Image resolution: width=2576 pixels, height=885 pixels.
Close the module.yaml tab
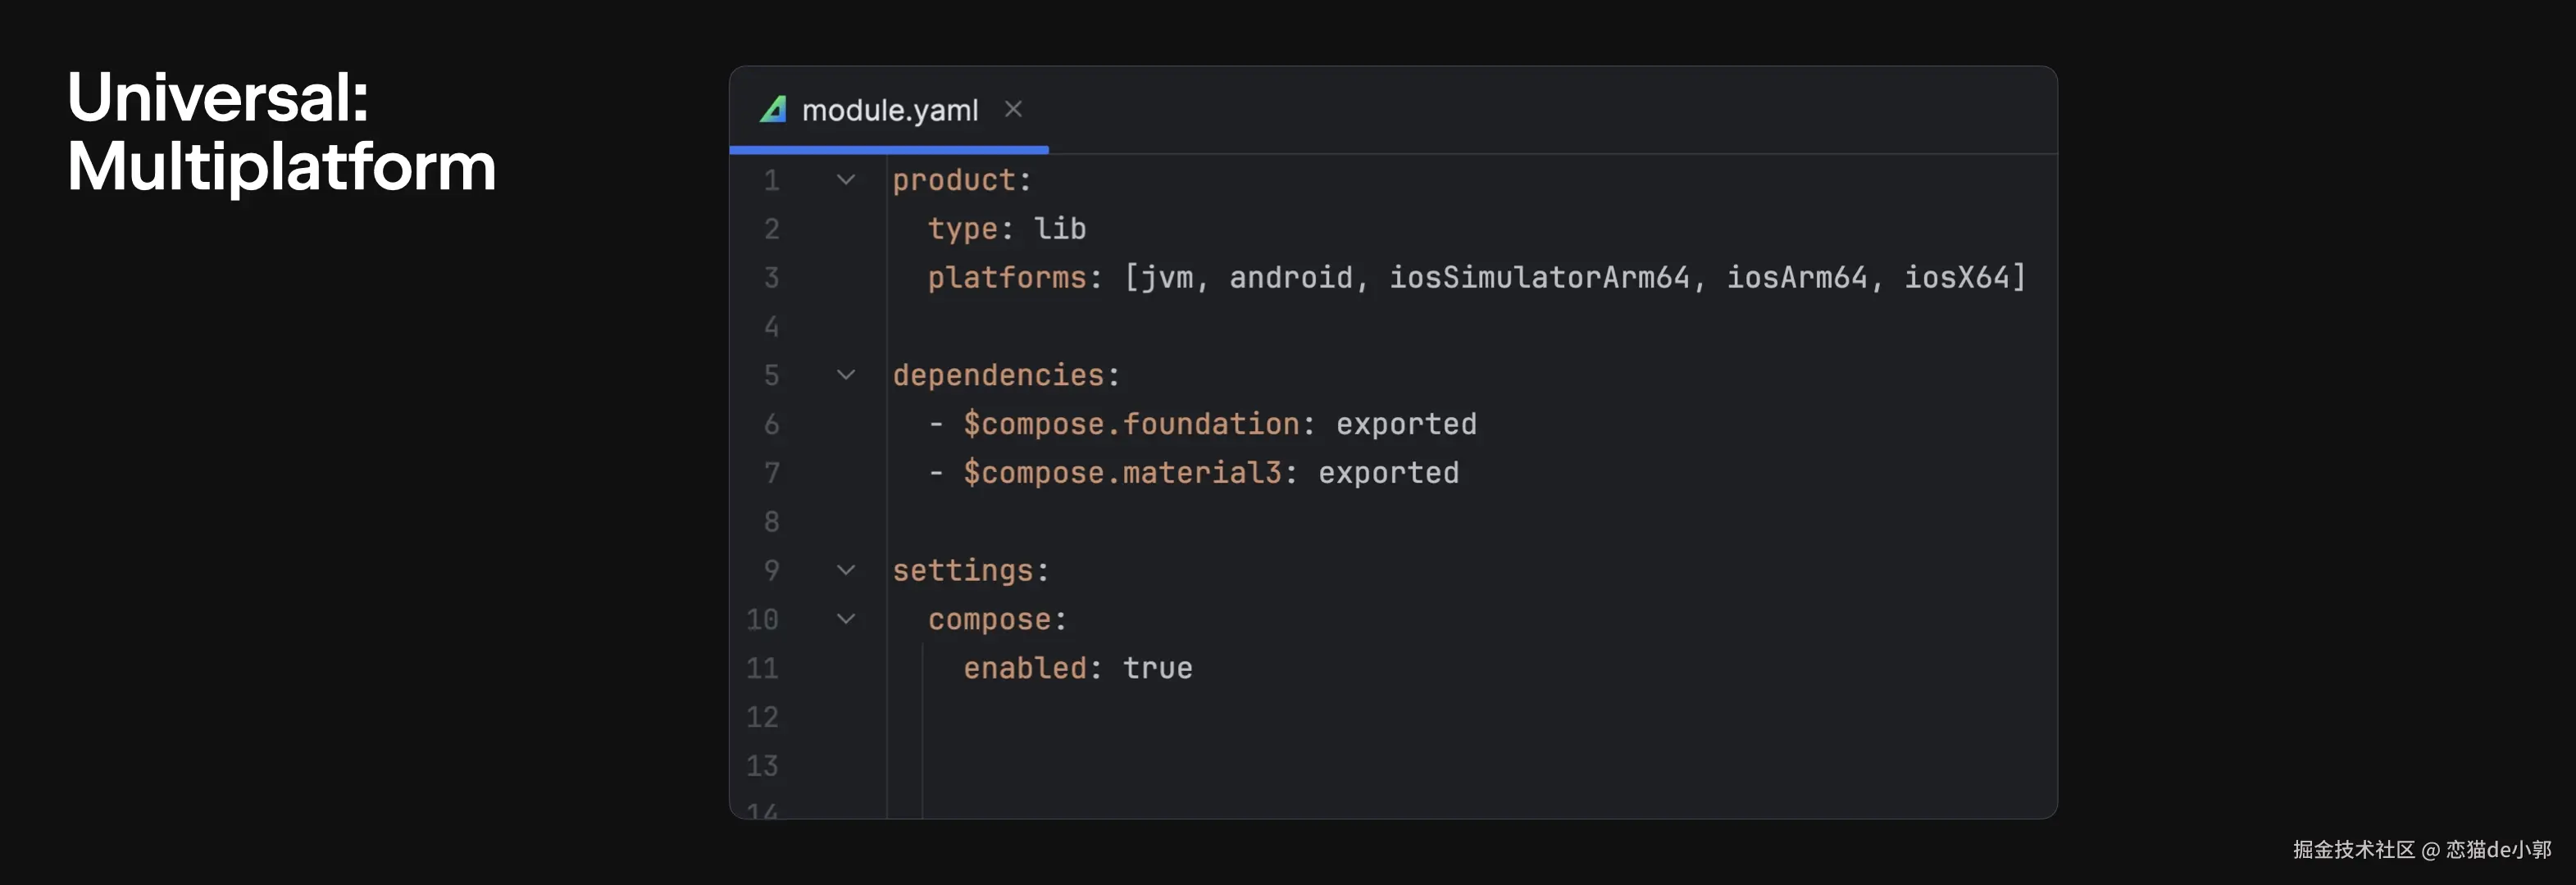coord(1013,109)
